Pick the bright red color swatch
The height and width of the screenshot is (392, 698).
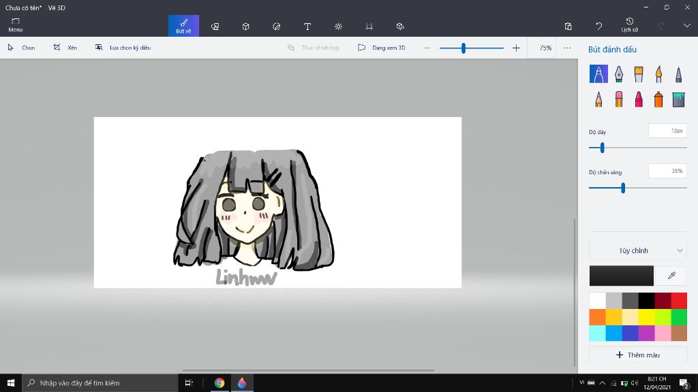(x=679, y=300)
